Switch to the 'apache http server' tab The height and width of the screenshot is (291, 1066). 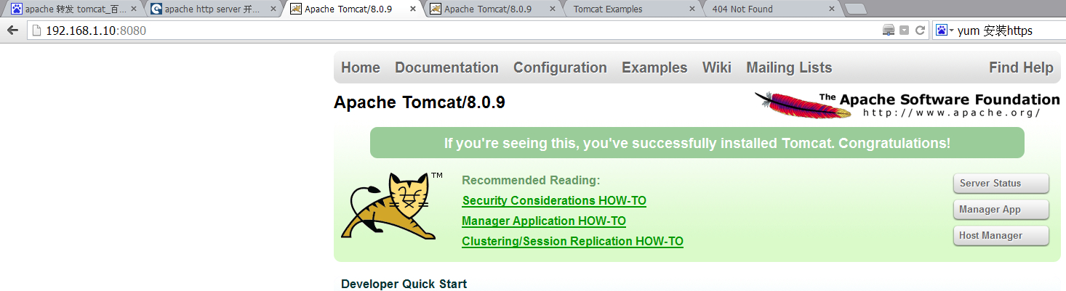pos(212,9)
